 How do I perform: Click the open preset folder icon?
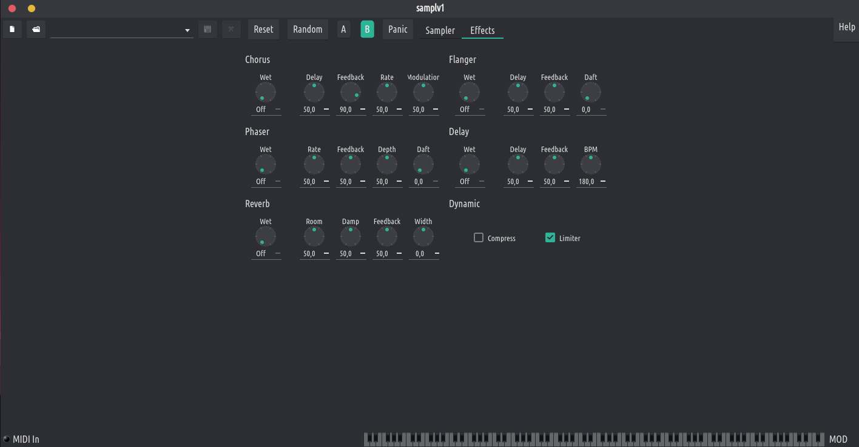(x=36, y=29)
